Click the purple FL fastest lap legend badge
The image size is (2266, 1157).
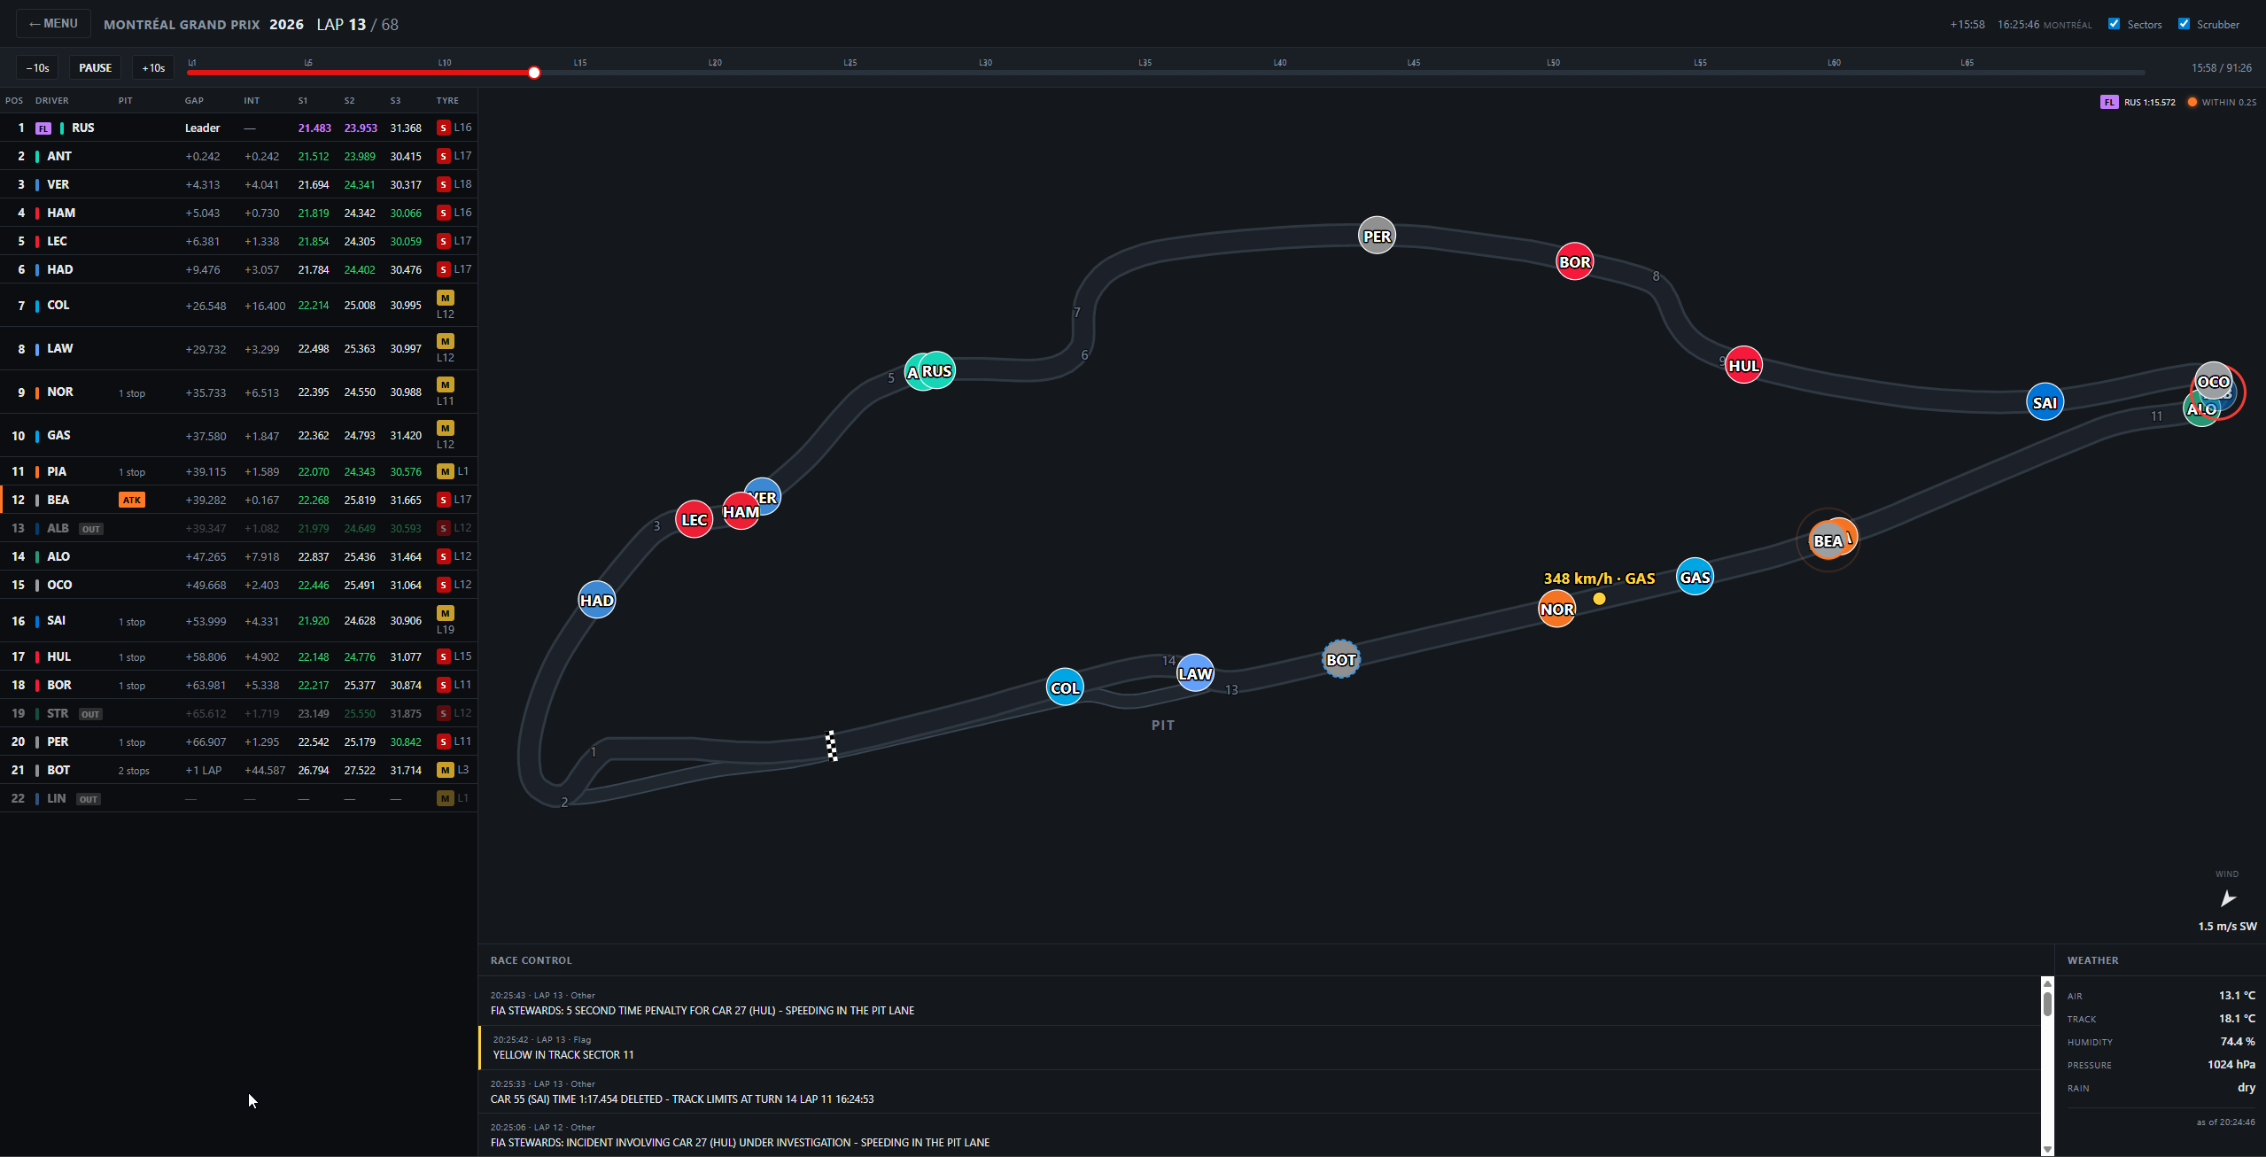2108,102
